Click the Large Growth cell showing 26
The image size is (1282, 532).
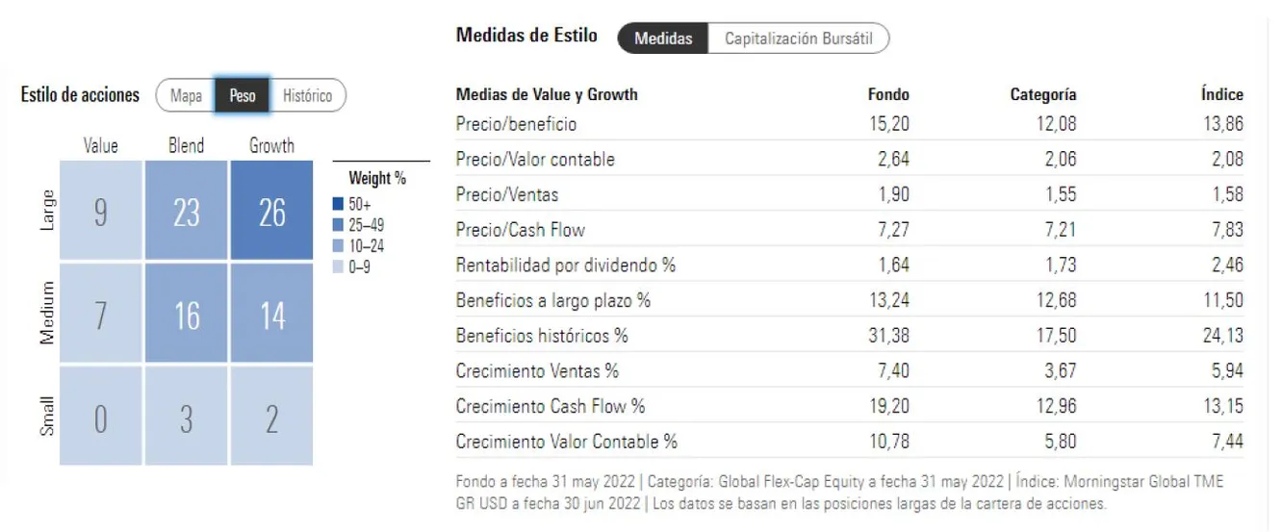pyautogui.click(x=272, y=211)
